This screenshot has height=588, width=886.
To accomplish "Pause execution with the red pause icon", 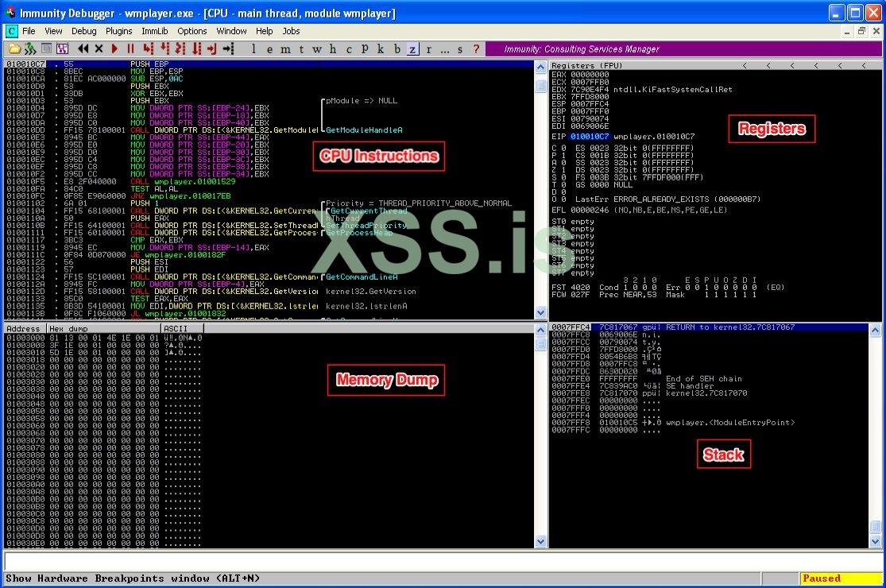I will coord(130,49).
